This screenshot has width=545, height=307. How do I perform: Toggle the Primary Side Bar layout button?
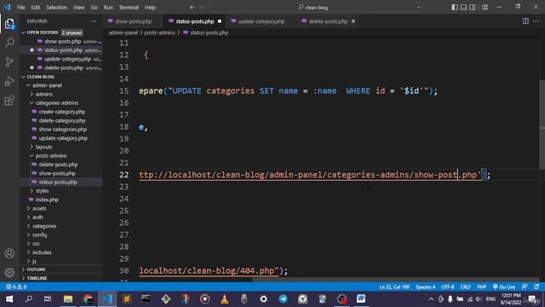click(x=455, y=8)
